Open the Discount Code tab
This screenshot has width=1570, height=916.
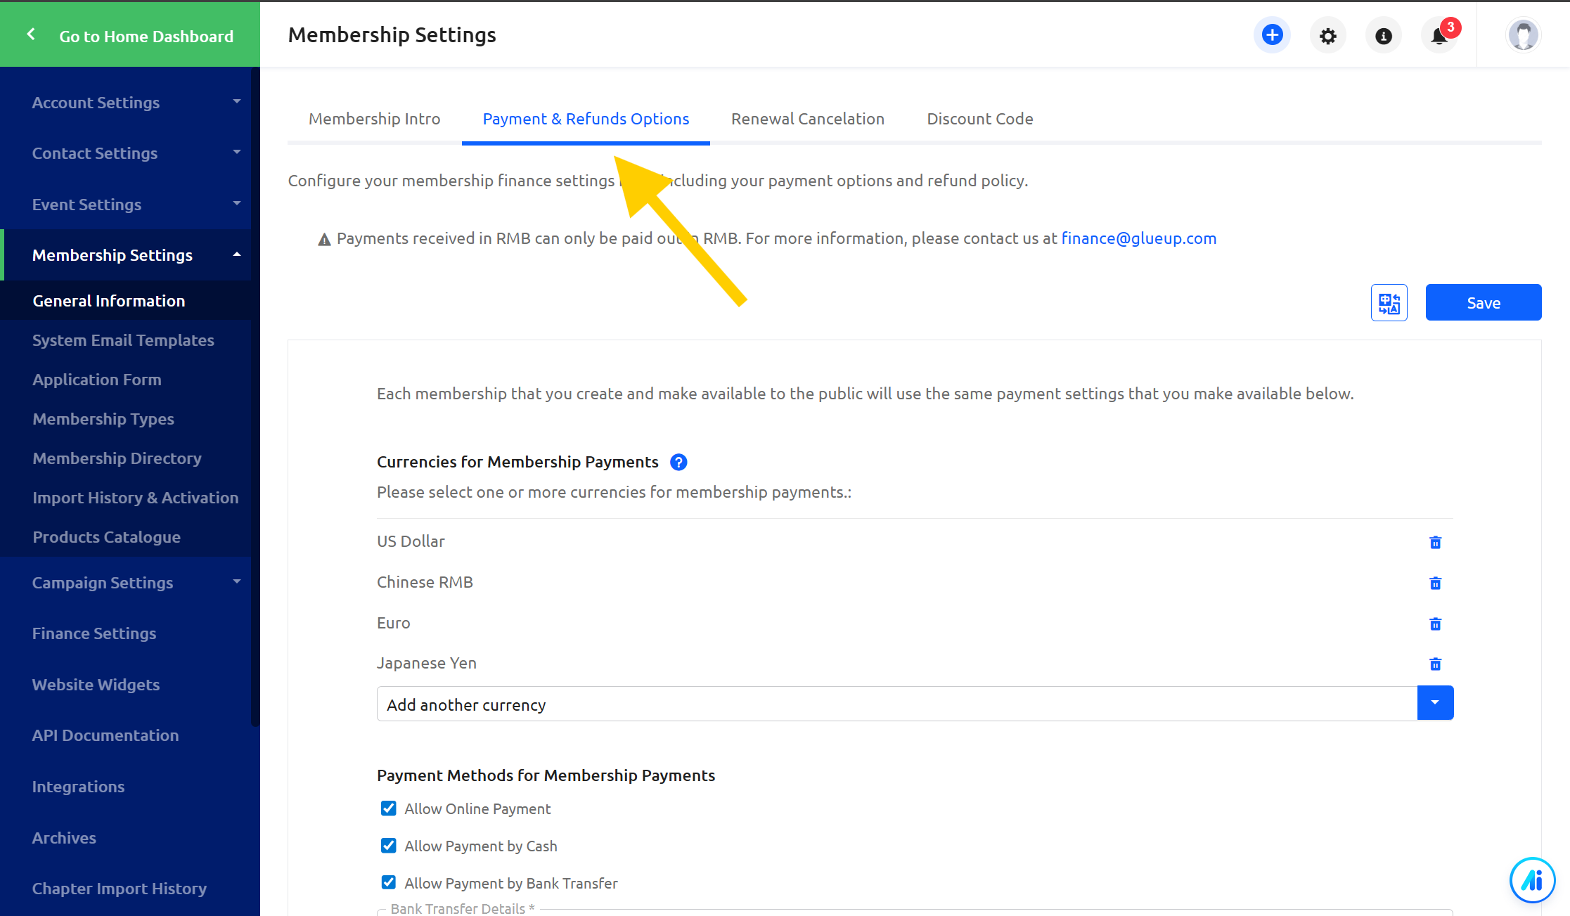979,119
